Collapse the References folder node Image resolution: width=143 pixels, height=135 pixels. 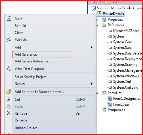pyautogui.click(x=97, y=25)
